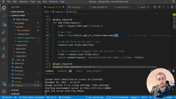Viewport: 176px width, 99px height.
Task: Open the Terminal menu
Action: [54, 2]
